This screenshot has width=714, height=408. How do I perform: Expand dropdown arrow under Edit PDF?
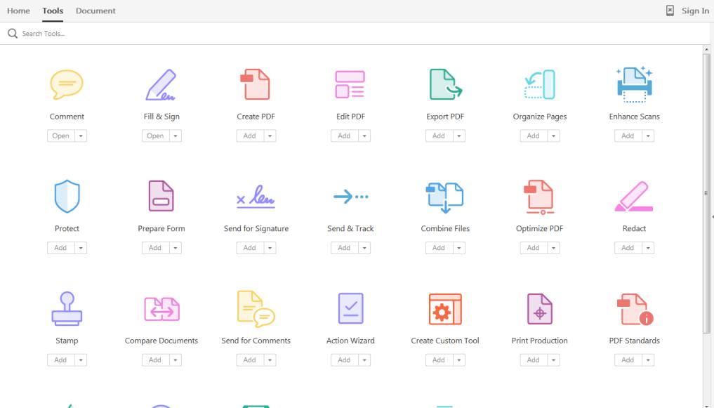click(364, 136)
